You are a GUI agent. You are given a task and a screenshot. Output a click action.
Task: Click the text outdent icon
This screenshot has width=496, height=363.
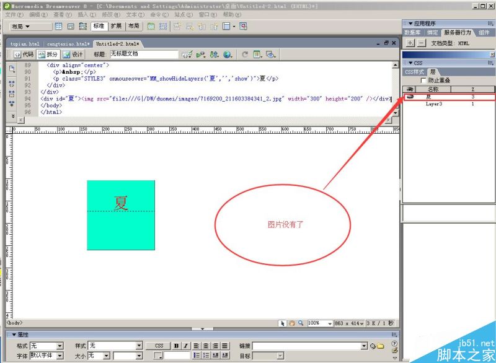(x=215, y=356)
